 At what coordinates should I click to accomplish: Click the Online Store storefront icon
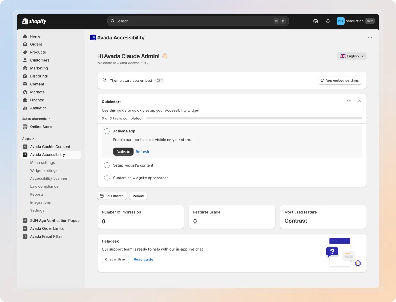(25, 127)
